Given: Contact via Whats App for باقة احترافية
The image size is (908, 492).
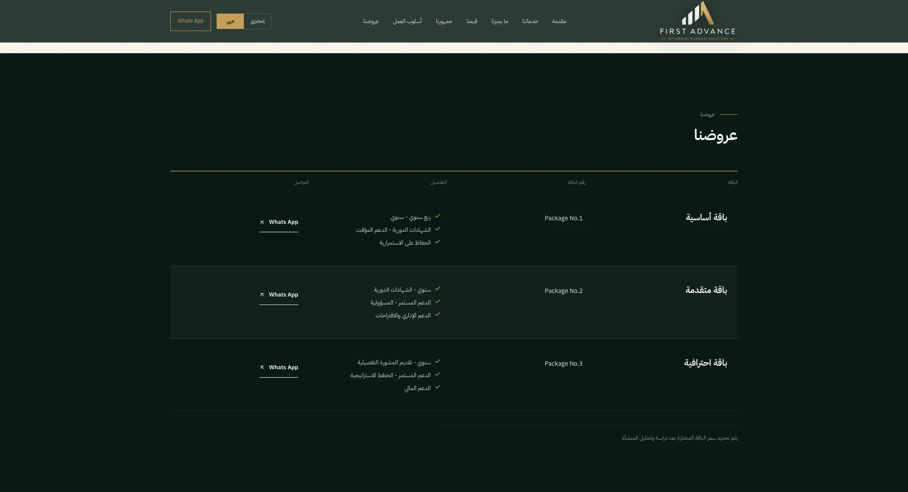Looking at the screenshot, I should (x=279, y=368).
